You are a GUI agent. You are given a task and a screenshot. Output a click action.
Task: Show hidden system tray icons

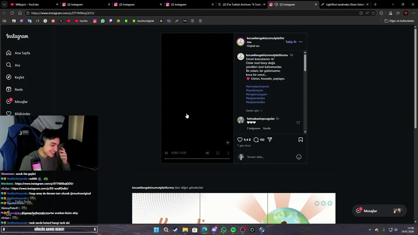pos(370,230)
